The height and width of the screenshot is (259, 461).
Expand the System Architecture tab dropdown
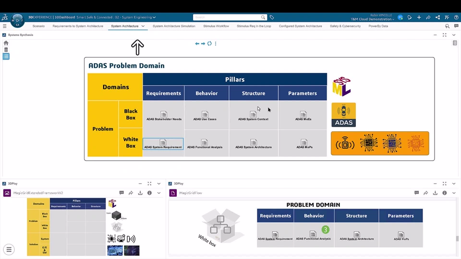coord(143,26)
